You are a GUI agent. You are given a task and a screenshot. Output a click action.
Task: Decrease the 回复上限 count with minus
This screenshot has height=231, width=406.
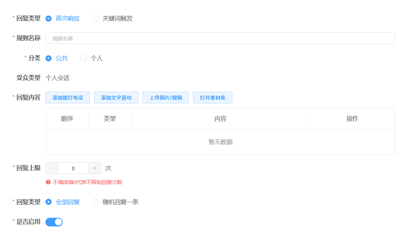(52, 169)
